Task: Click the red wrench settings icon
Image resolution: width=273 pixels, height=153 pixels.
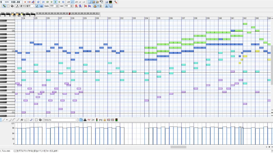Action: point(116,2)
